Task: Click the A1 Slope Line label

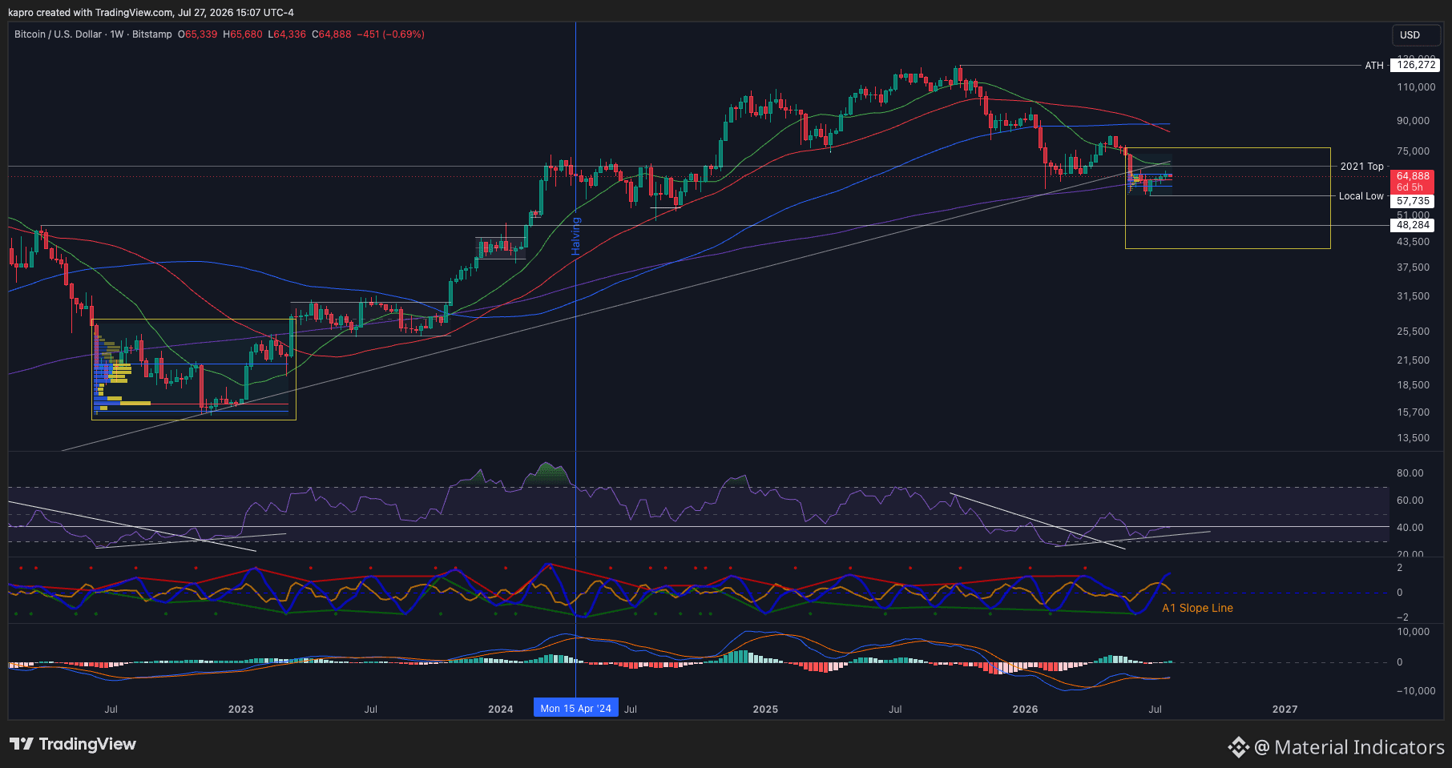Action: 1197,608
